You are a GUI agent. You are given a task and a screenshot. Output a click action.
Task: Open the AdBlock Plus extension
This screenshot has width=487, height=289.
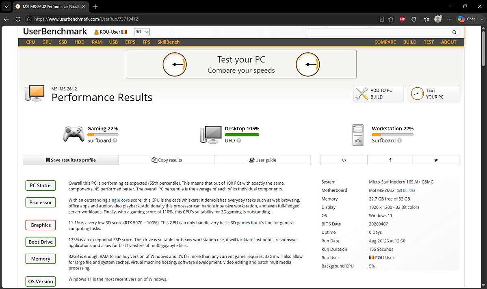(x=402, y=19)
